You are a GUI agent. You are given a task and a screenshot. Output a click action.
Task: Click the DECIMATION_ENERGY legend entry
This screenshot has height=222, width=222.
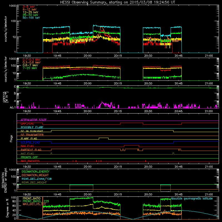click(x=36, y=171)
